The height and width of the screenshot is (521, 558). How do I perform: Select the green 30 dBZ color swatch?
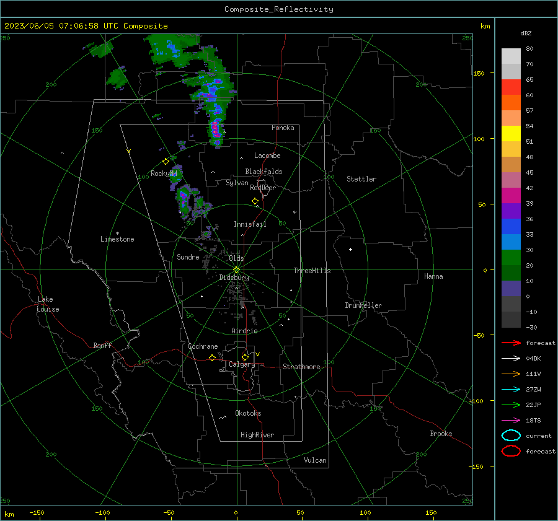[x=511, y=257]
